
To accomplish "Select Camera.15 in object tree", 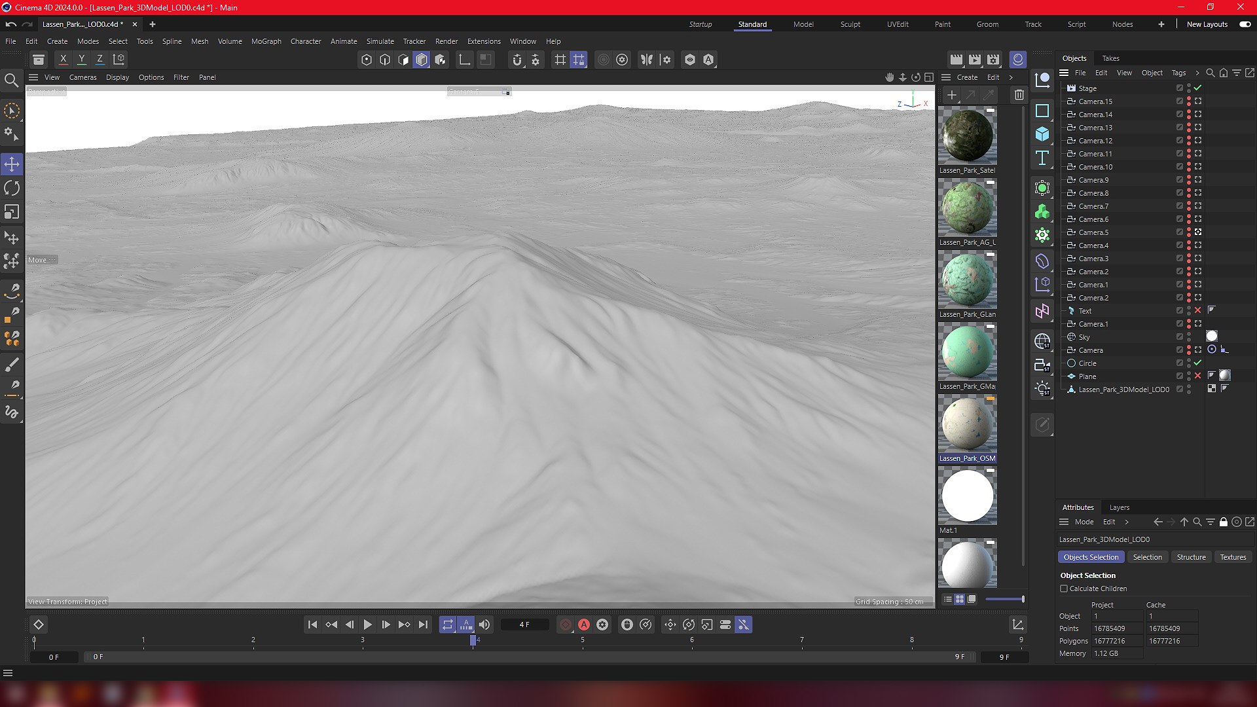I will click(x=1095, y=101).
